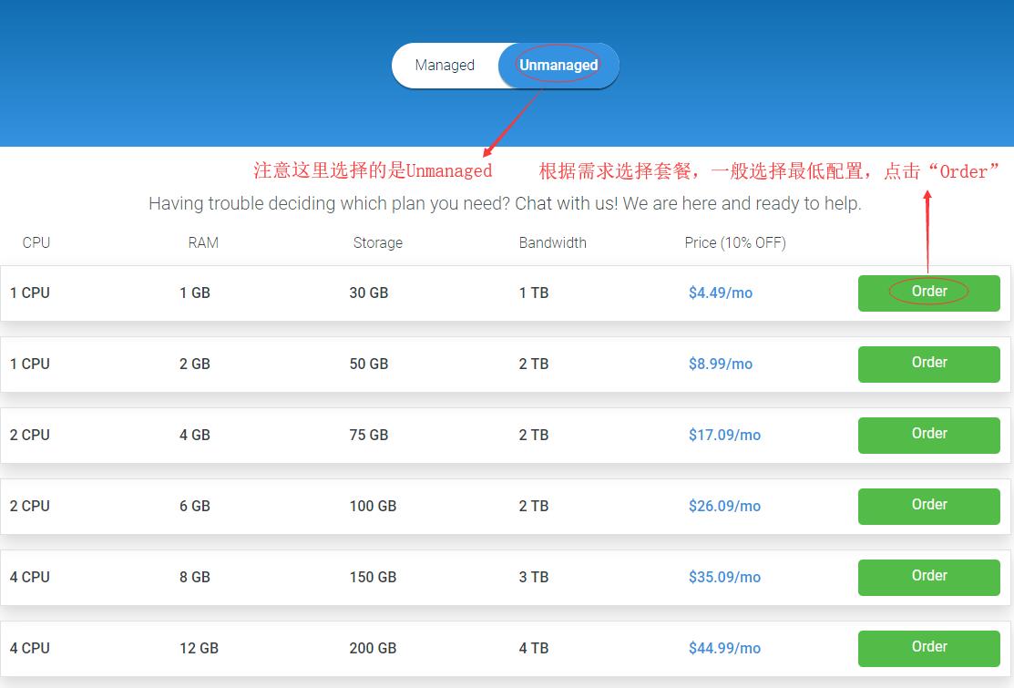Click the $44.99/mo price text
The width and height of the screenshot is (1014, 688).
pos(724,649)
